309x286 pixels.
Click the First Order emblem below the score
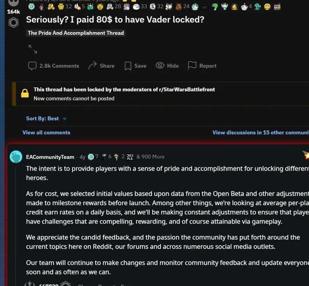13,23
